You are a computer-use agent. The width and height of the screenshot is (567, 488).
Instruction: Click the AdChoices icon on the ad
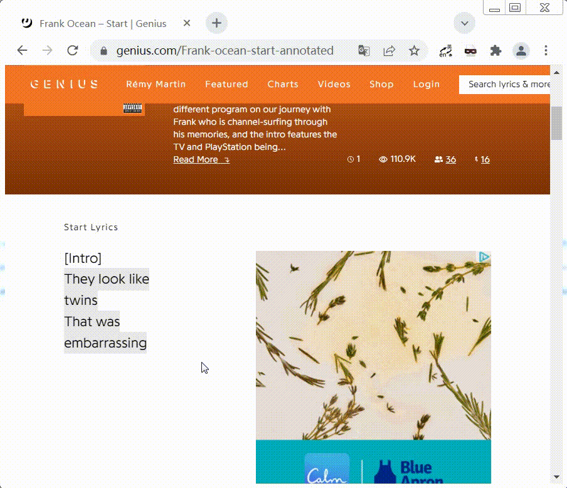[x=484, y=257]
